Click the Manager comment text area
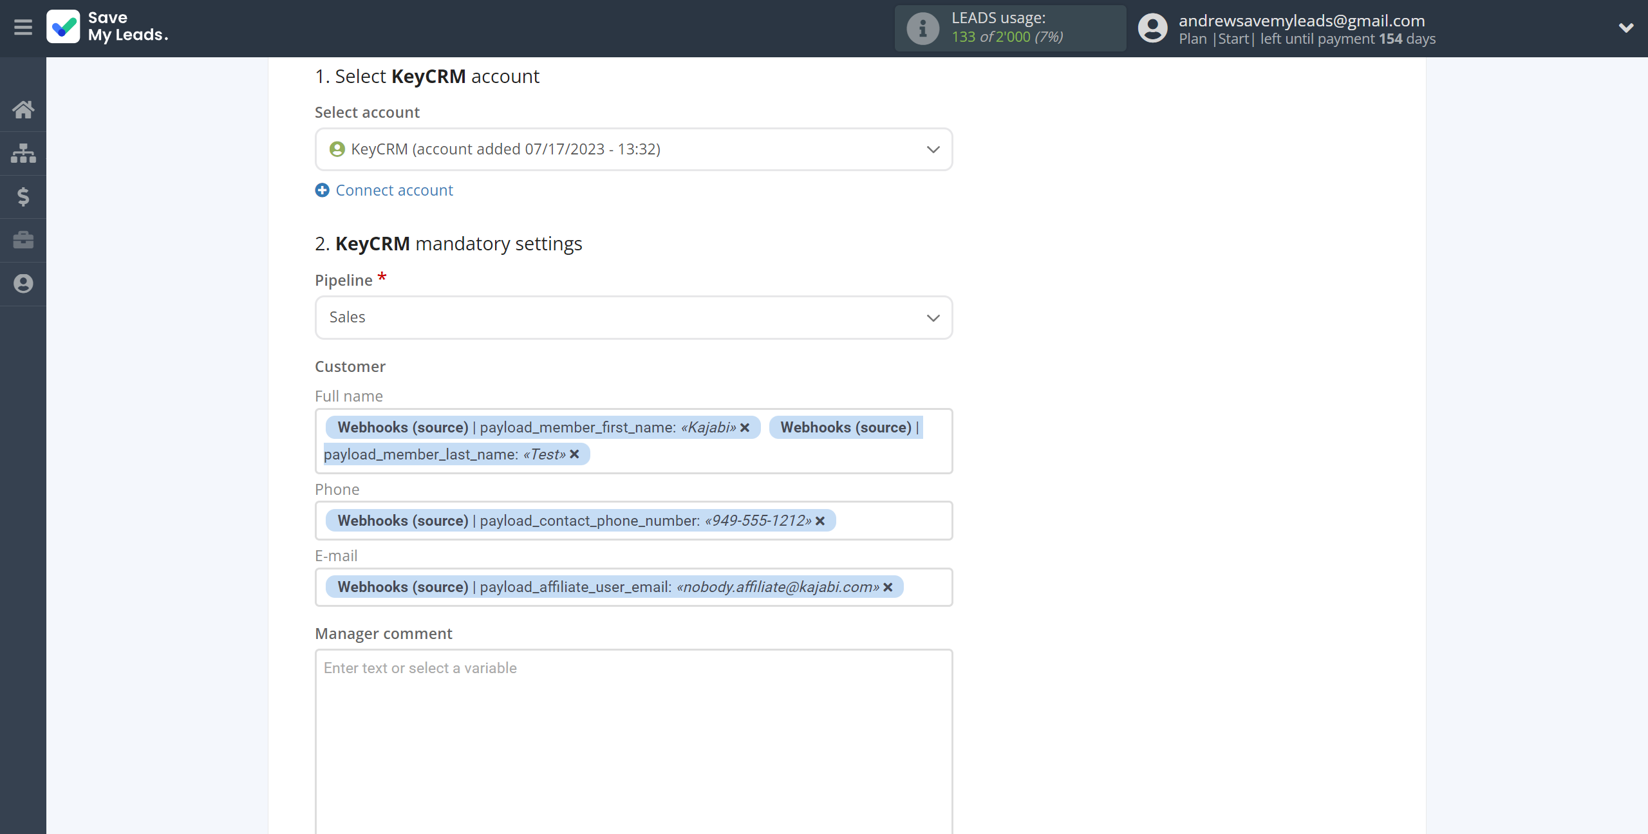The width and height of the screenshot is (1648, 834). tap(633, 741)
